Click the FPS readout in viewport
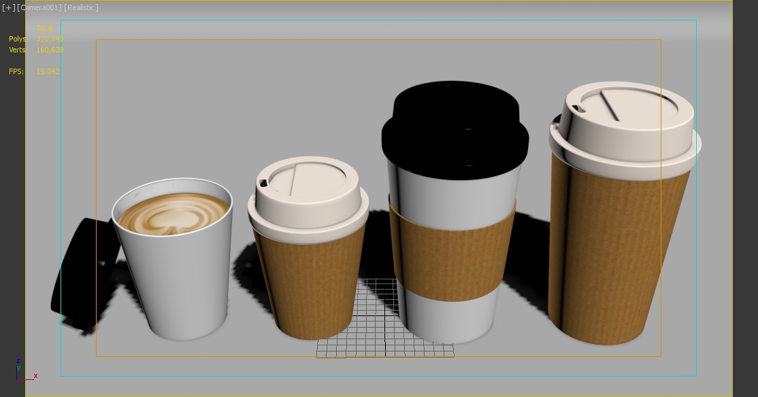Screen dimensions: 758x397 pos(47,71)
